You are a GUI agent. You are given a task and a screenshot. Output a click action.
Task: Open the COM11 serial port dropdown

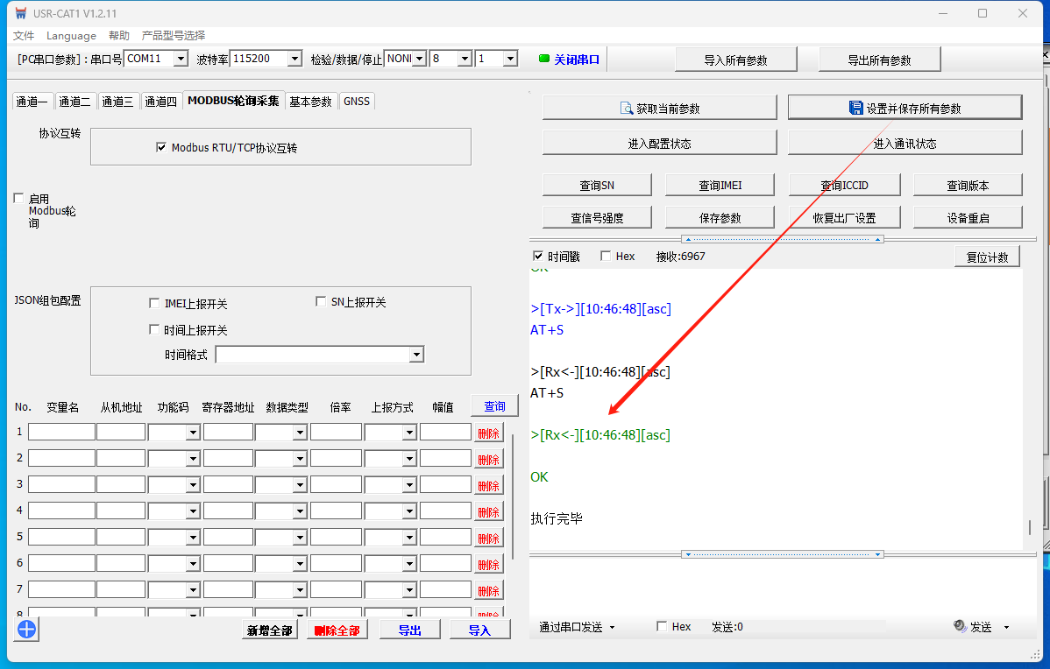tap(181, 59)
